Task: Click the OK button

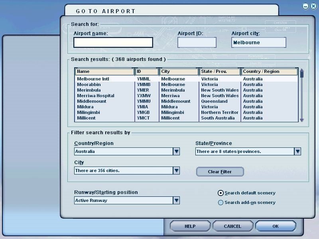Action: [276, 226]
